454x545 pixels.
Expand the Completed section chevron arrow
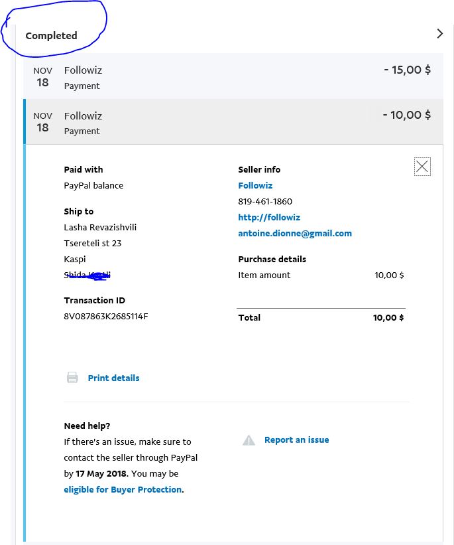[440, 34]
